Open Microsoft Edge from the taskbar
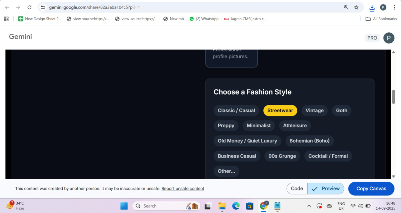This screenshot has width=401, height=213. coord(236,206)
